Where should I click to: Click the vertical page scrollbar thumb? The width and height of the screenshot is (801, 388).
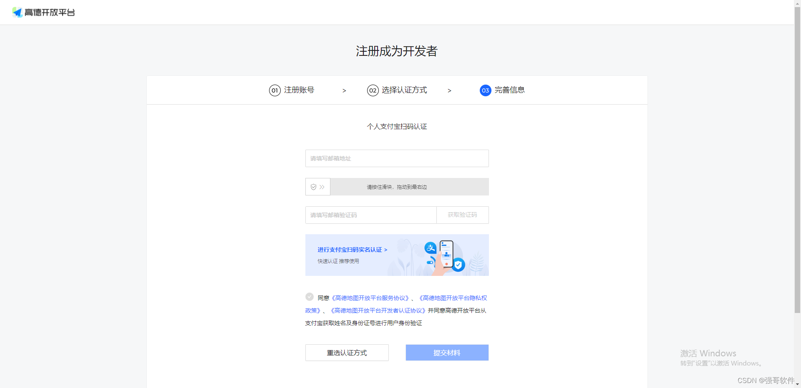pyautogui.click(x=797, y=160)
